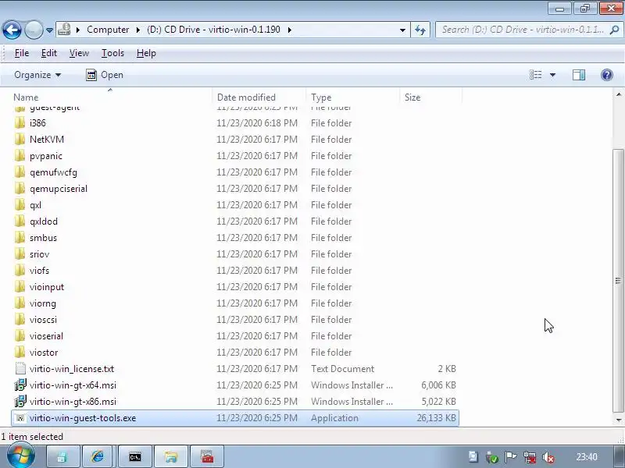Viewport: 625px width, 468px height.
Task: Sort by the Size column header
Action: (x=412, y=97)
